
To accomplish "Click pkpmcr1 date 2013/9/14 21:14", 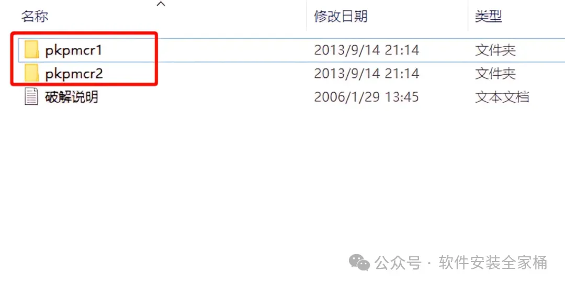I will coord(366,50).
